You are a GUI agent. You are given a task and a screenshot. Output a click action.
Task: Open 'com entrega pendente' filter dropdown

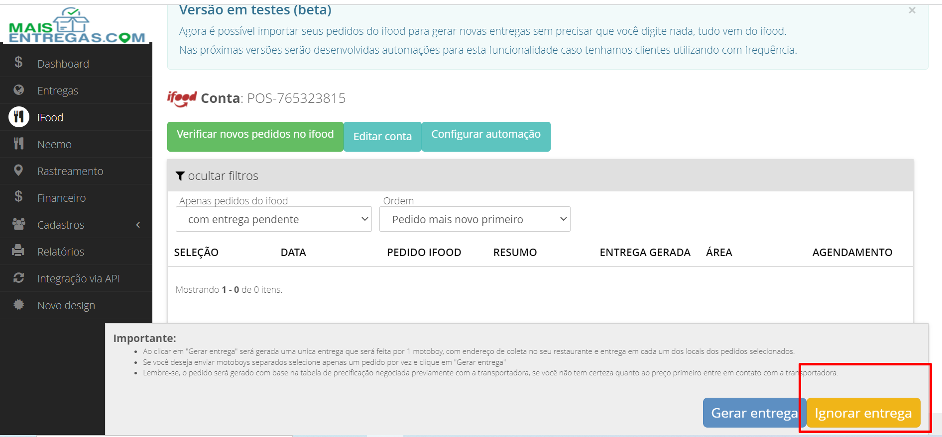(274, 219)
